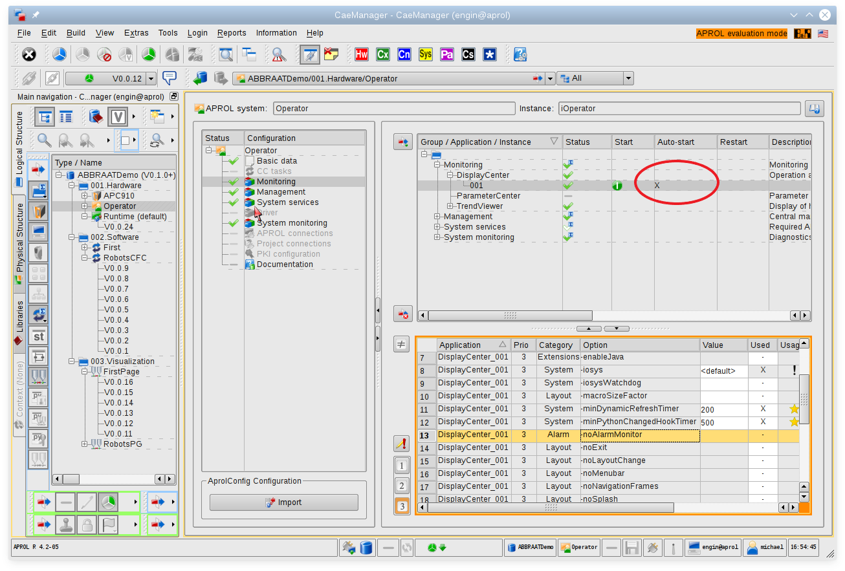Click the APROL system input field

(394, 109)
